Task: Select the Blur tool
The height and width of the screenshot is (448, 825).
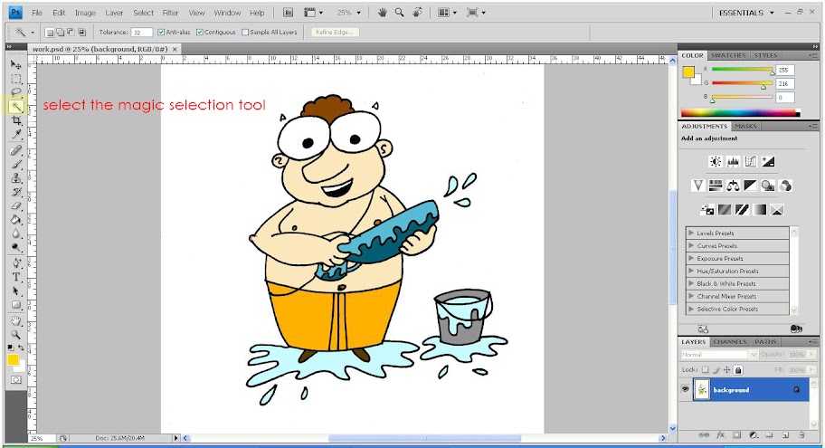Action: click(15, 234)
